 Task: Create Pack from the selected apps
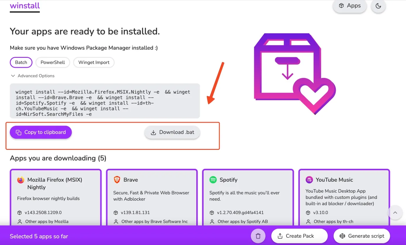click(x=299, y=236)
